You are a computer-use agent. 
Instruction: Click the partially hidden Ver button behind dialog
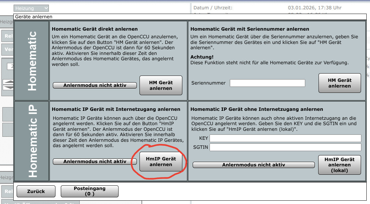pos(8,50)
